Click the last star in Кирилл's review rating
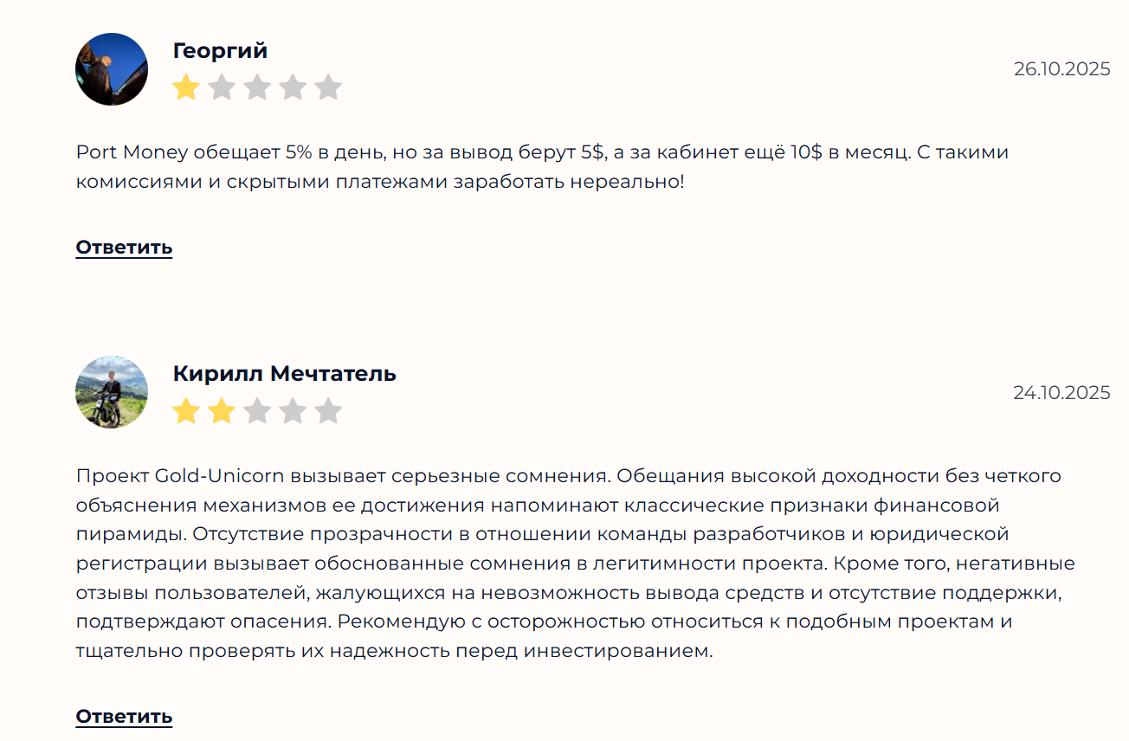The height and width of the screenshot is (741, 1129). pos(330,409)
